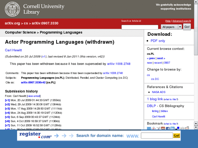Focus the domain name search field
198x148 pixels.
[157, 136]
